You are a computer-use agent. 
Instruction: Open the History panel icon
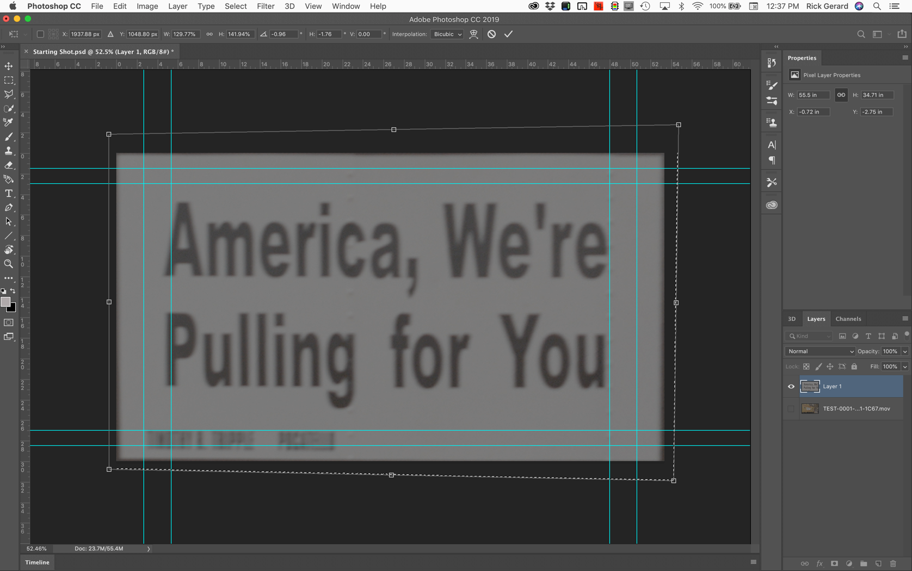pyautogui.click(x=772, y=63)
